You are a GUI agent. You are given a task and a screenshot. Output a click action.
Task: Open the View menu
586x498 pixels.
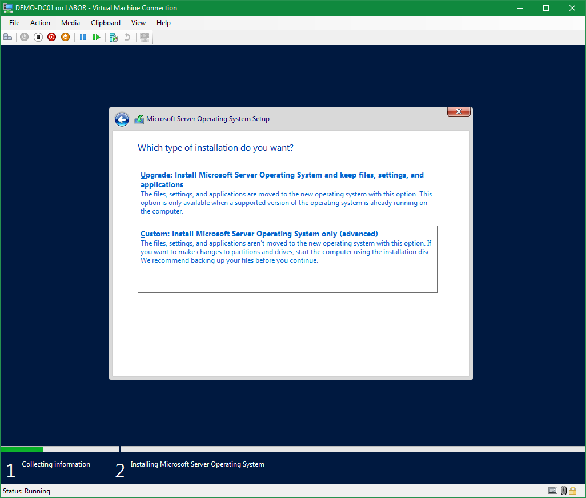pyautogui.click(x=138, y=23)
